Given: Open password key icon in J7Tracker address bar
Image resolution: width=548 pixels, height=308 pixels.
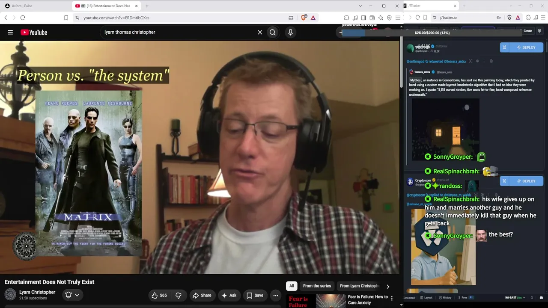Looking at the screenshot, I should point(499,18).
